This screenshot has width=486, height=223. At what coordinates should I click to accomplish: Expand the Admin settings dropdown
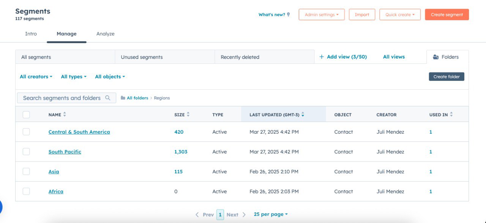(x=321, y=15)
